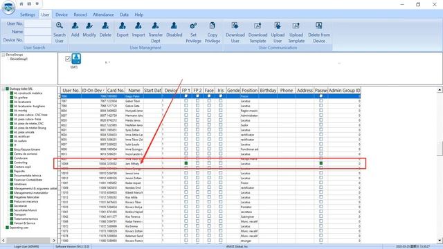The width and height of the screenshot is (443, 249).
Task: Toggle FP 1 checkbox for user 10010
Action: tap(186, 173)
